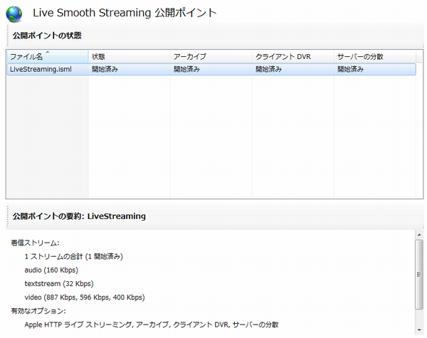Sort by ファイル名 column header
The image size is (427, 338).
48,56
